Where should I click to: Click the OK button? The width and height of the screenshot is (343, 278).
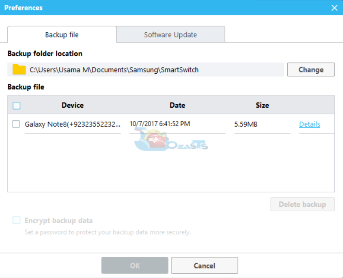coord(135,266)
